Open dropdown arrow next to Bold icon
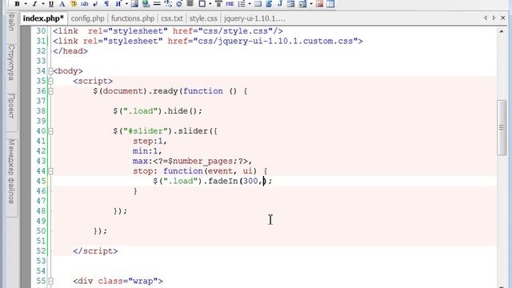This screenshot has width=512, height=288. (x=26, y=4)
